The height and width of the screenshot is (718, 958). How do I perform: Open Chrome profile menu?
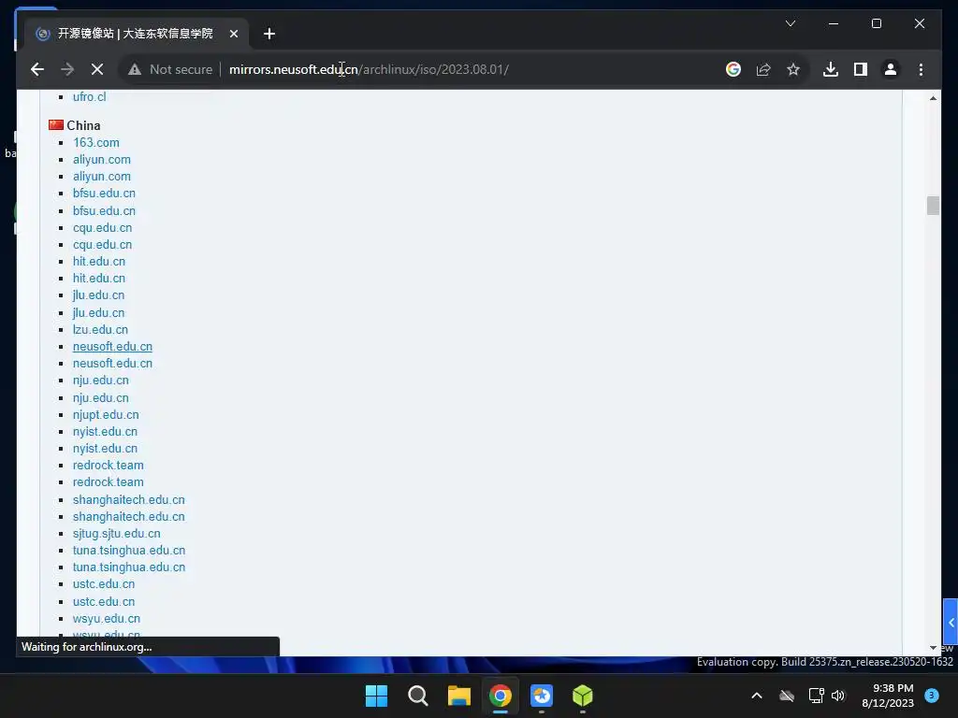point(891,69)
